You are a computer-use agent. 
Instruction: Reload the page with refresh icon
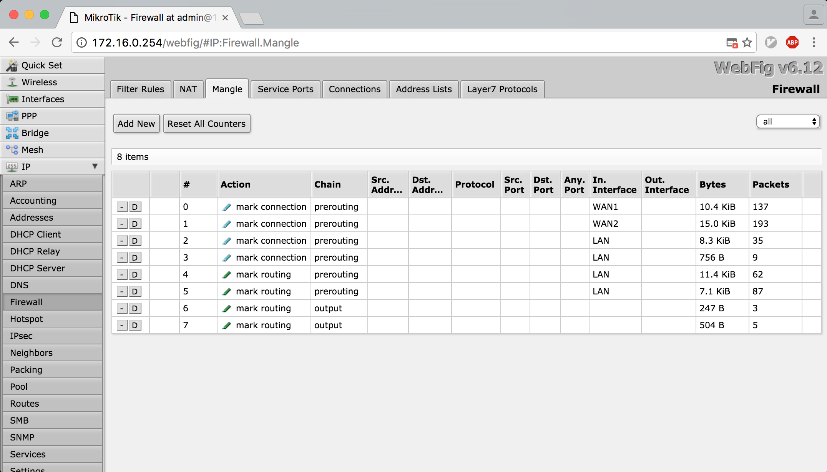click(x=57, y=43)
